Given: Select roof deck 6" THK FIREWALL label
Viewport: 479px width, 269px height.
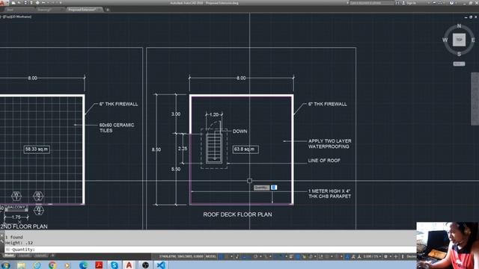Looking at the screenshot, I should [327, 104].
